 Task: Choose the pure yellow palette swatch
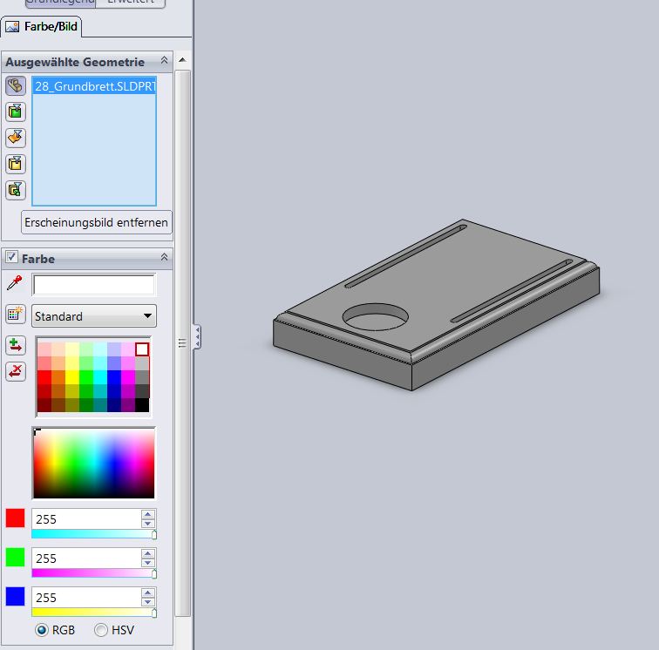pos(72,377)
